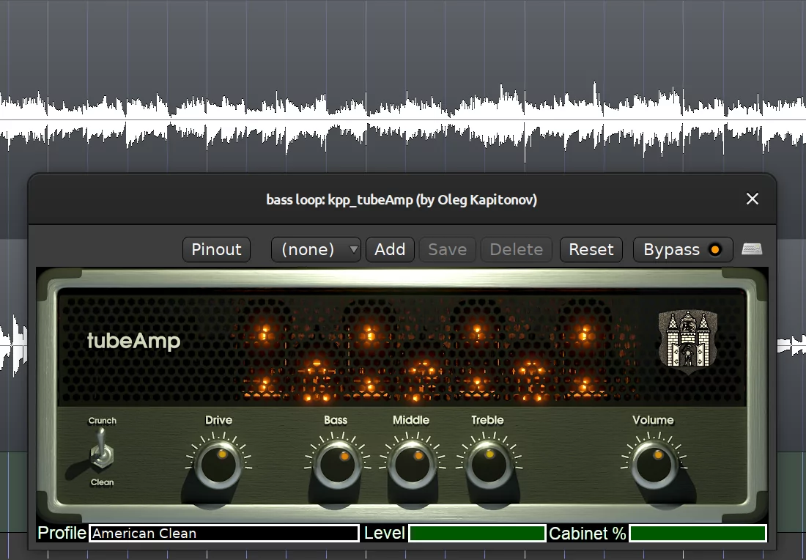This screenshot has width=806, height=560.
Task: Click the Clean label below the switch
Action: (x=103, y=482)
